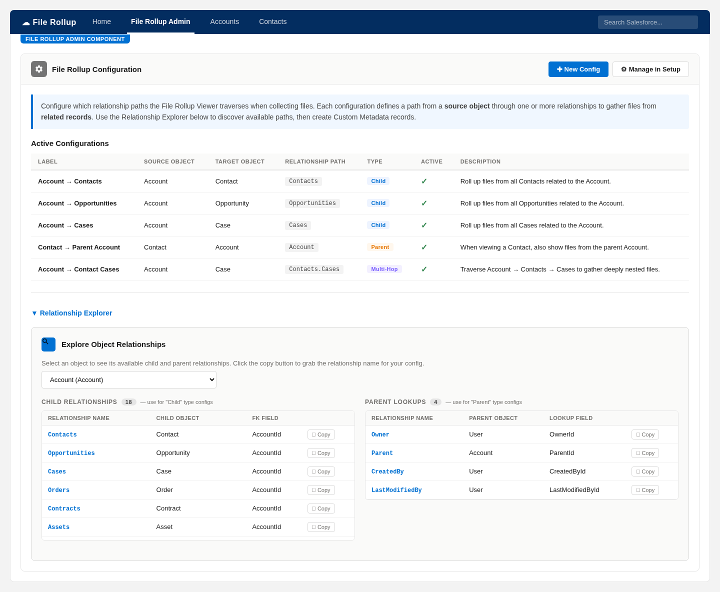Click the Opportunities child relationship link

point(71,453)
